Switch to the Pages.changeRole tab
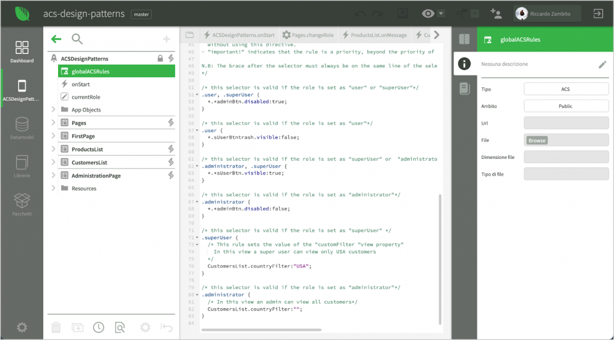The height and width of the screenshot is (340, 614). tap(308, 35)
